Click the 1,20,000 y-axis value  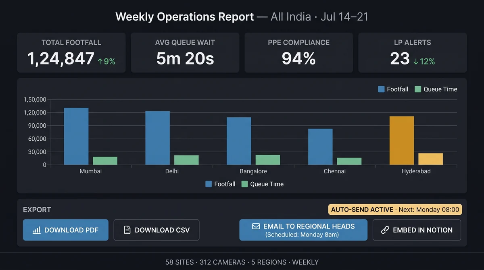pyautogui.click(x=35, y=112)
